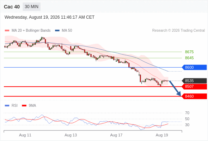Select the RSI legend label
This screenshot has width=208, height=141.
click(14, 106)
